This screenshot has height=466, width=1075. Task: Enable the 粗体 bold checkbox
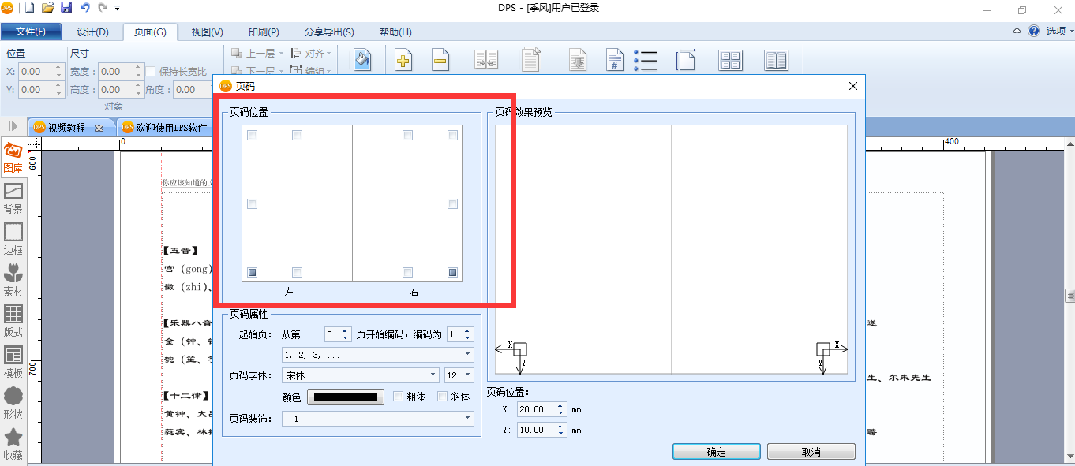click(x=398, y=397)
